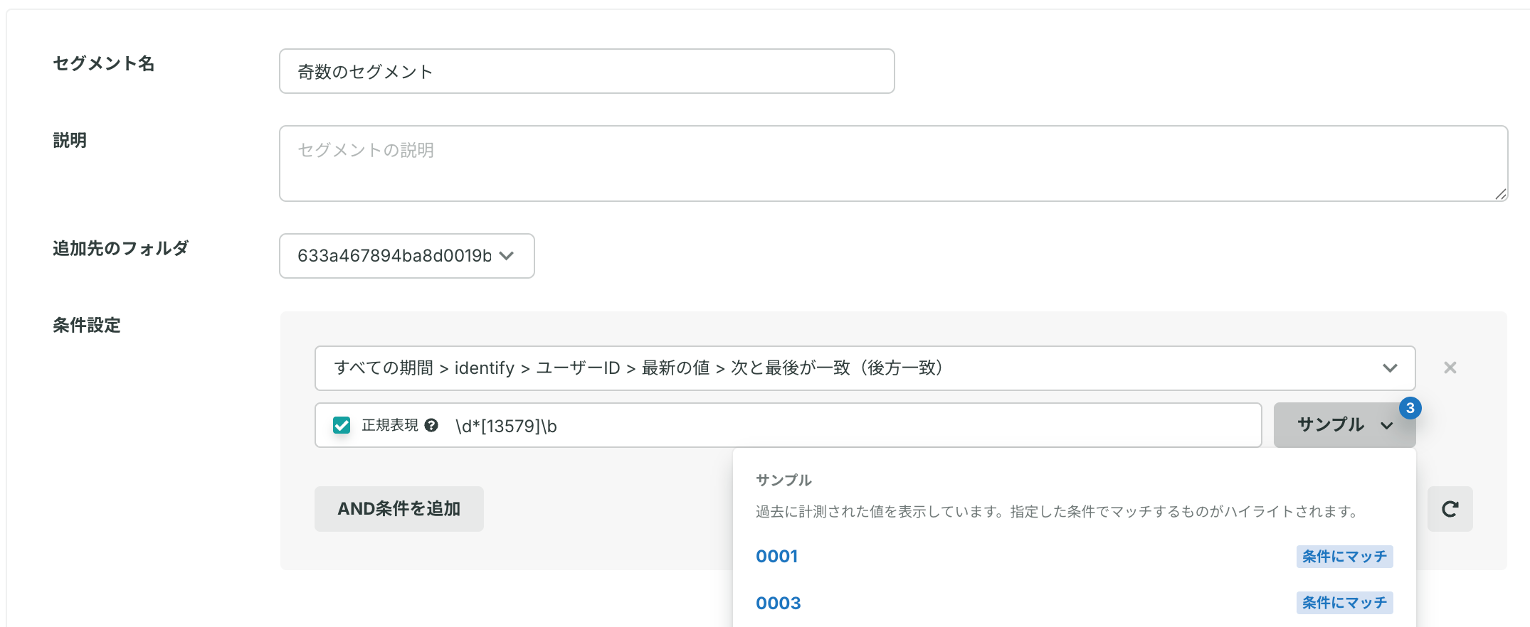Viewport: 1530px width, 627px height.
Task: Grab the textarea resize handle corner
Action: (x=1501, y=194)
